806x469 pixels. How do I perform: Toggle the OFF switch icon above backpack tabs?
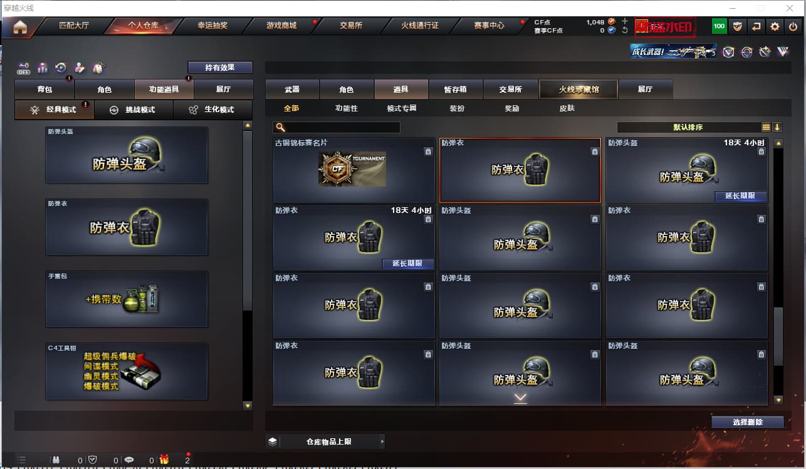pos(23,68)
